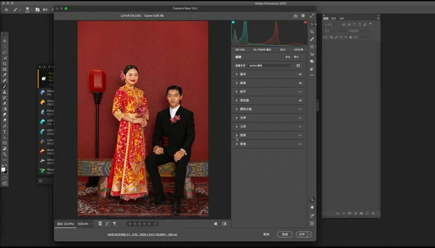435x248 pixels.
Task: Click the 自动 auto button
Action: coord(287,56)
